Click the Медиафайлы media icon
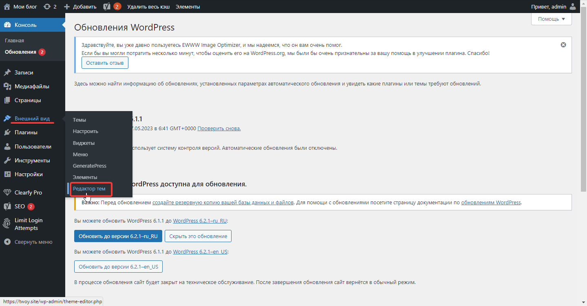 click(x=7, y=86)
